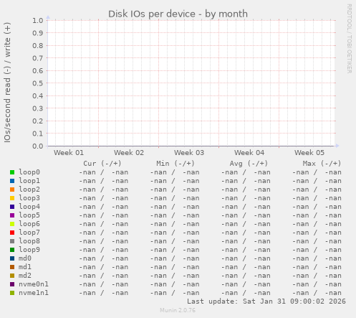Click the Max (-/+) column header

coord(322,164)
